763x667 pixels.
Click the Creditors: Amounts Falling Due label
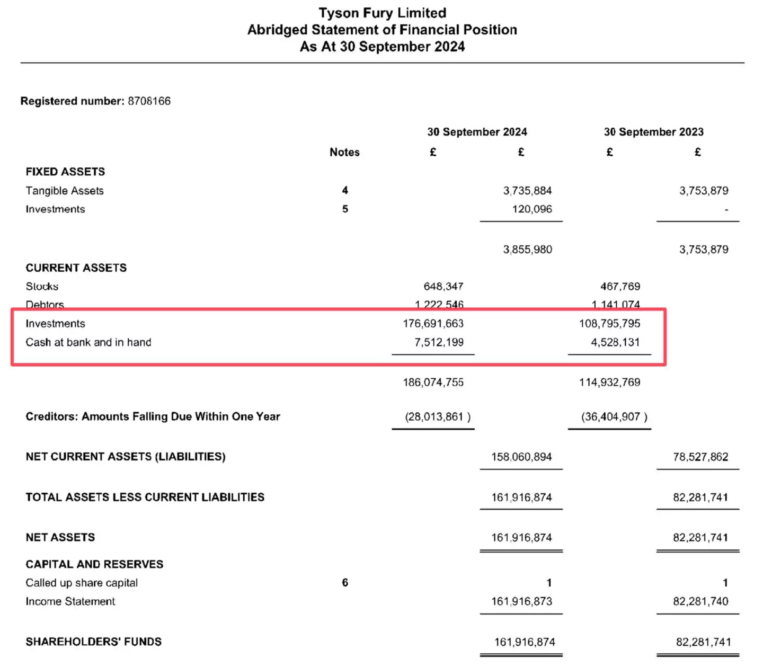tap(153, 416)
